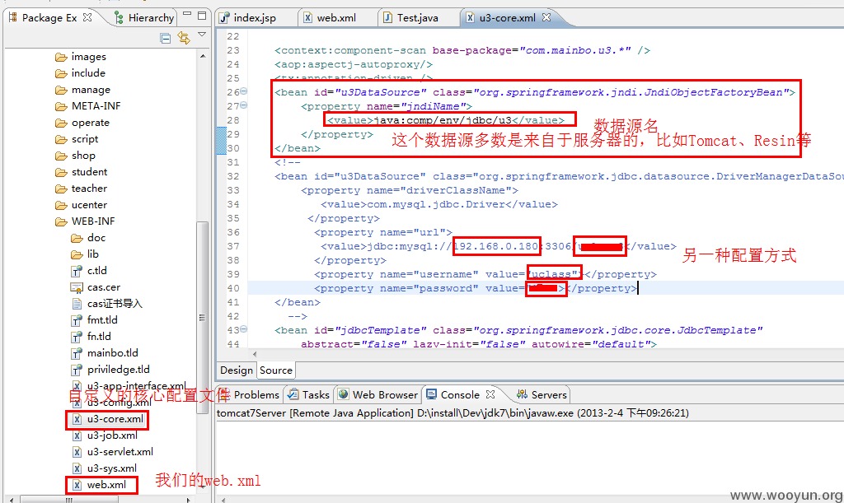
Task: Click the Collapse All icon in Package Explorer
Action: click(x=166, y=38)
